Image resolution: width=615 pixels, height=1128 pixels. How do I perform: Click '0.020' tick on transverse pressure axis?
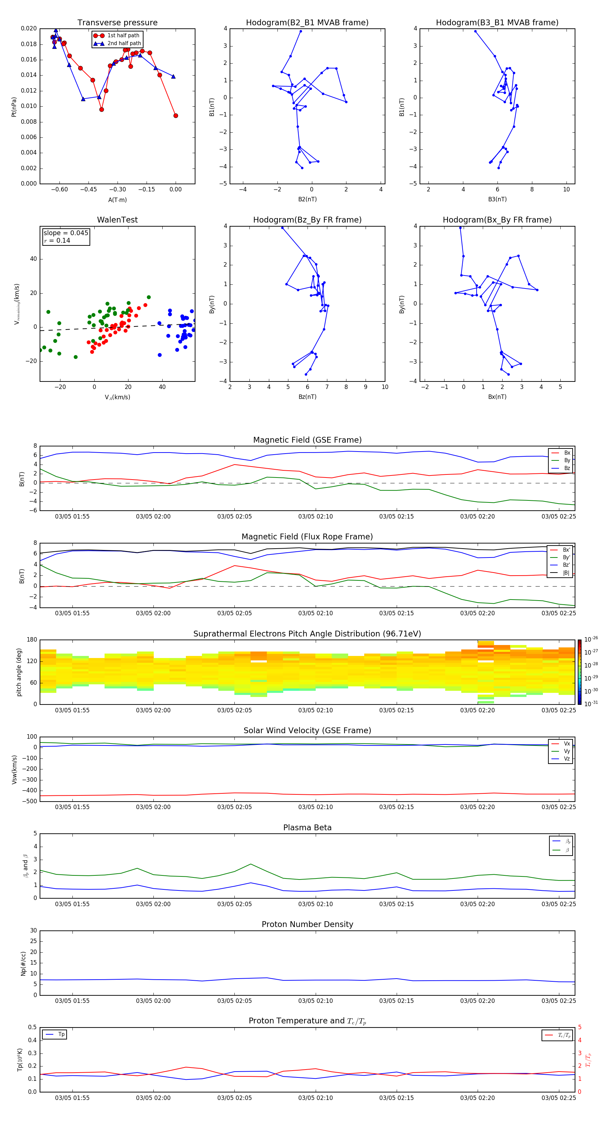click(29, 28)
